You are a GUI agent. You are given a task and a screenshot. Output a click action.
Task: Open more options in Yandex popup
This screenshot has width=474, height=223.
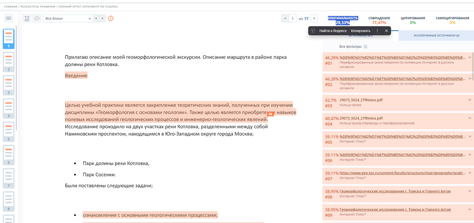tap(377, 31)
